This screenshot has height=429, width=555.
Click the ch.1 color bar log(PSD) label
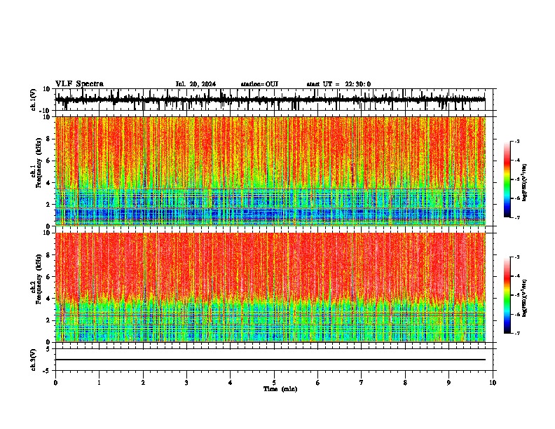[525, 183]
